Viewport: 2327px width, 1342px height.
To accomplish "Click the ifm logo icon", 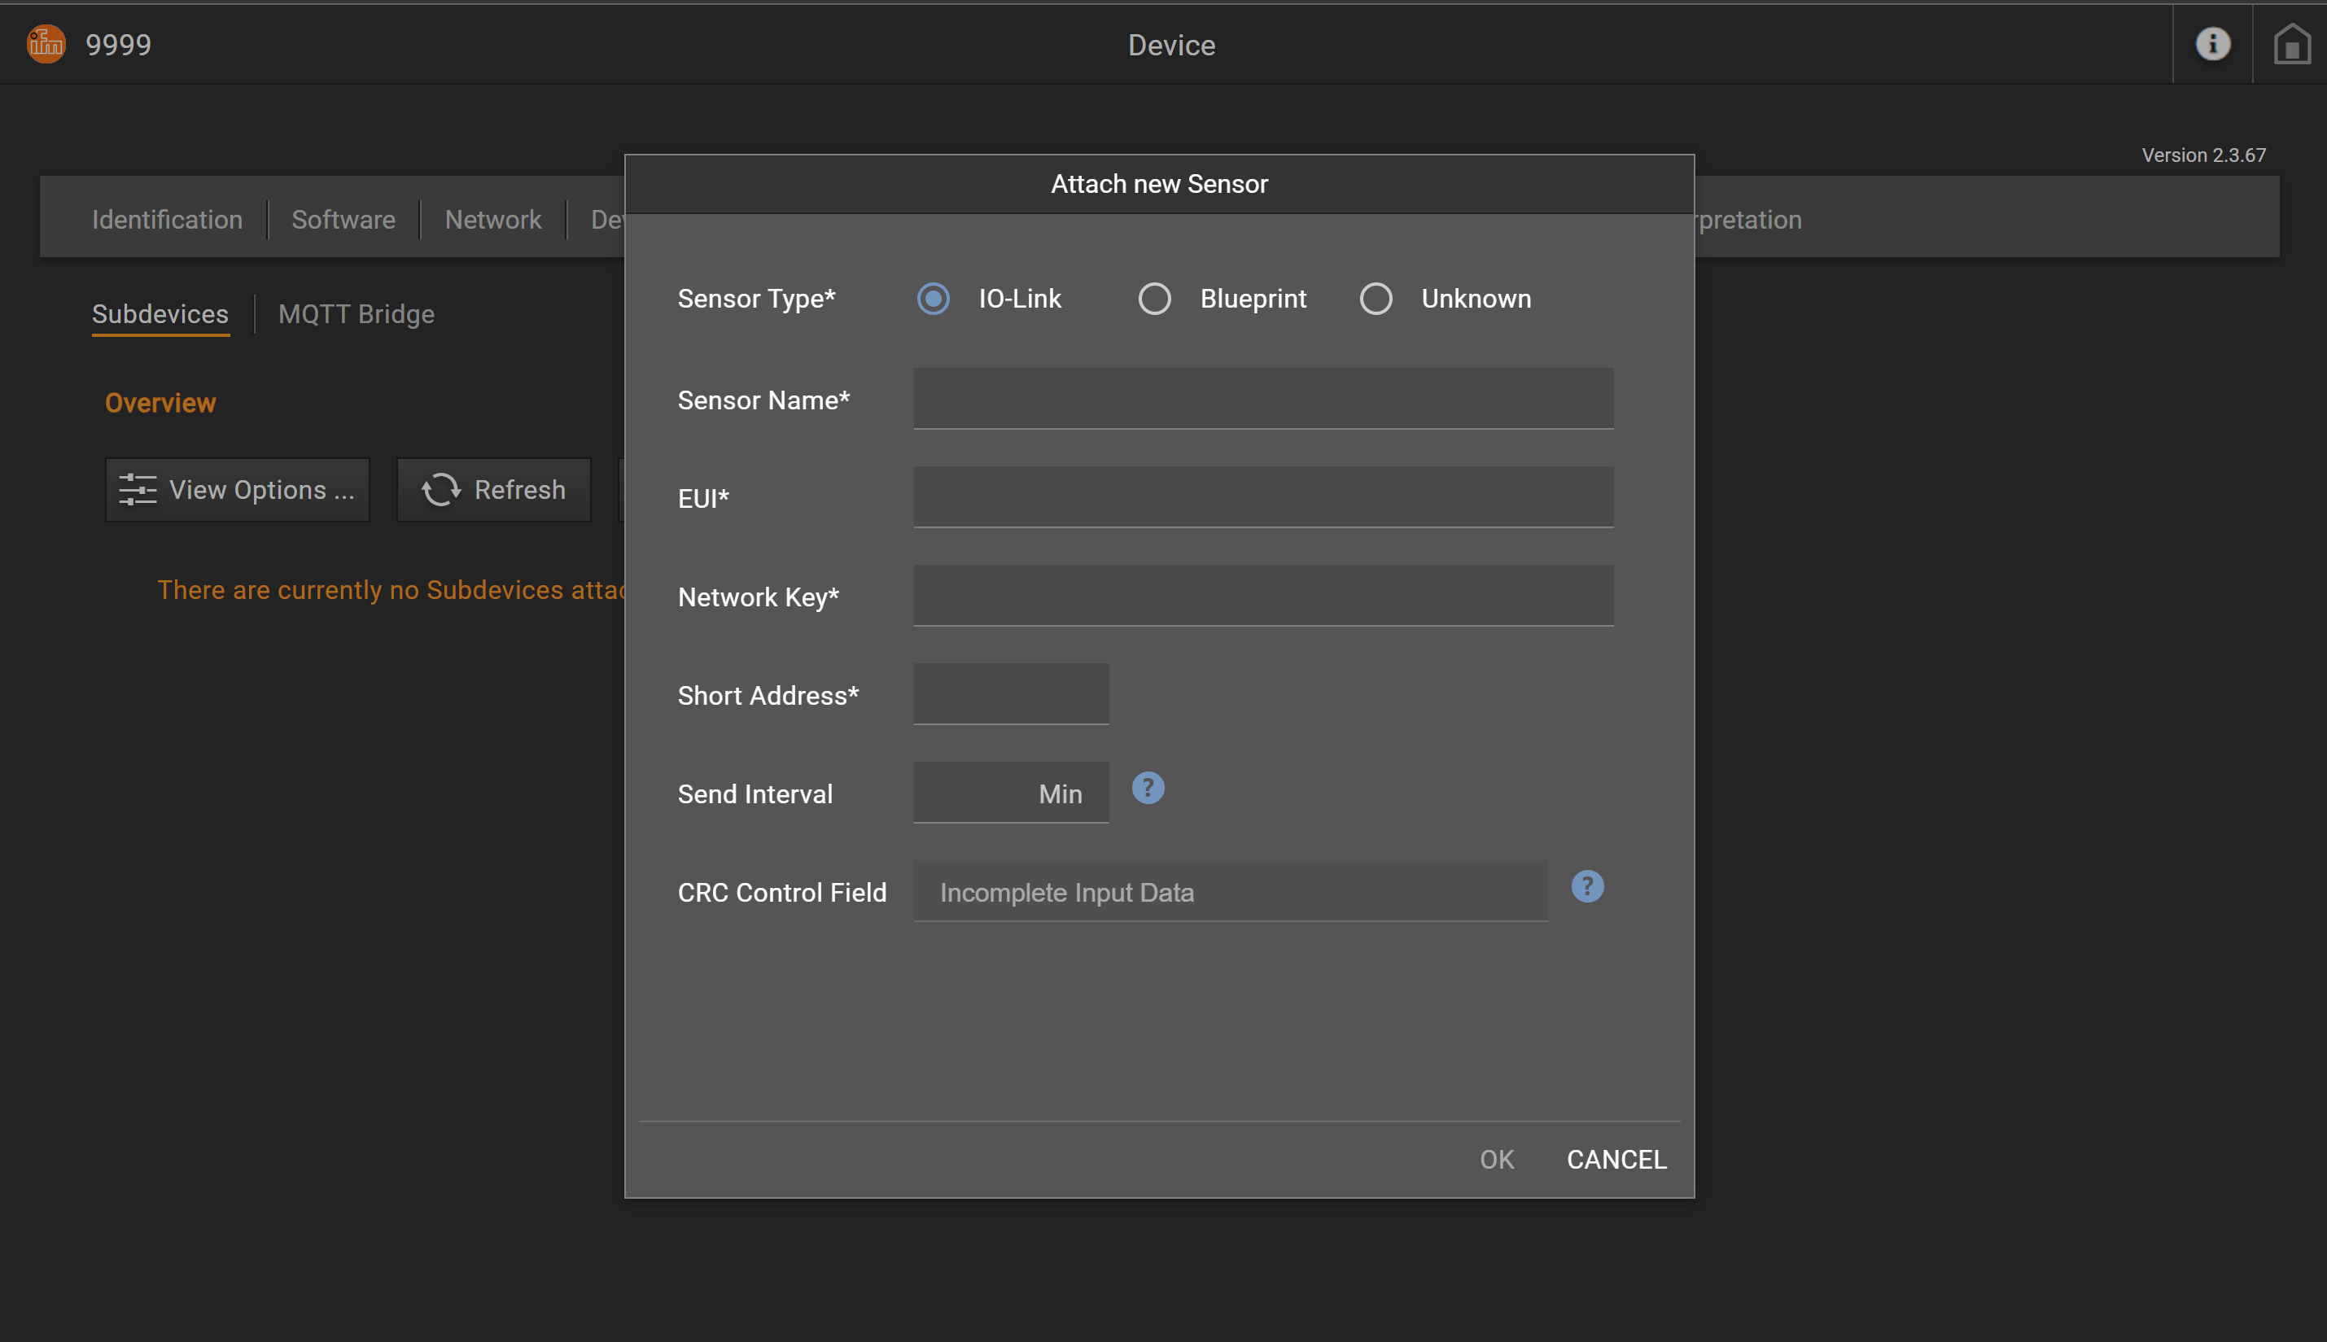I will tap(46, 43).
